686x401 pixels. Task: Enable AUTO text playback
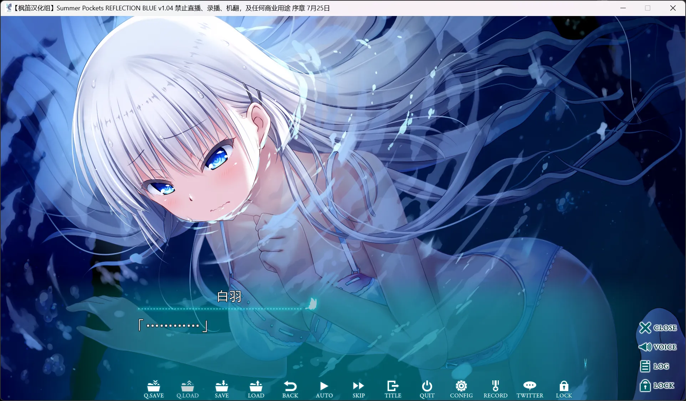point(324,390)
